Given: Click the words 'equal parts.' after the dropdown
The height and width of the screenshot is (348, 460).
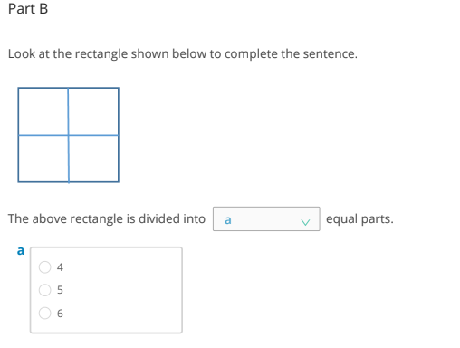Looking at the screenshot, I should 359,219.
